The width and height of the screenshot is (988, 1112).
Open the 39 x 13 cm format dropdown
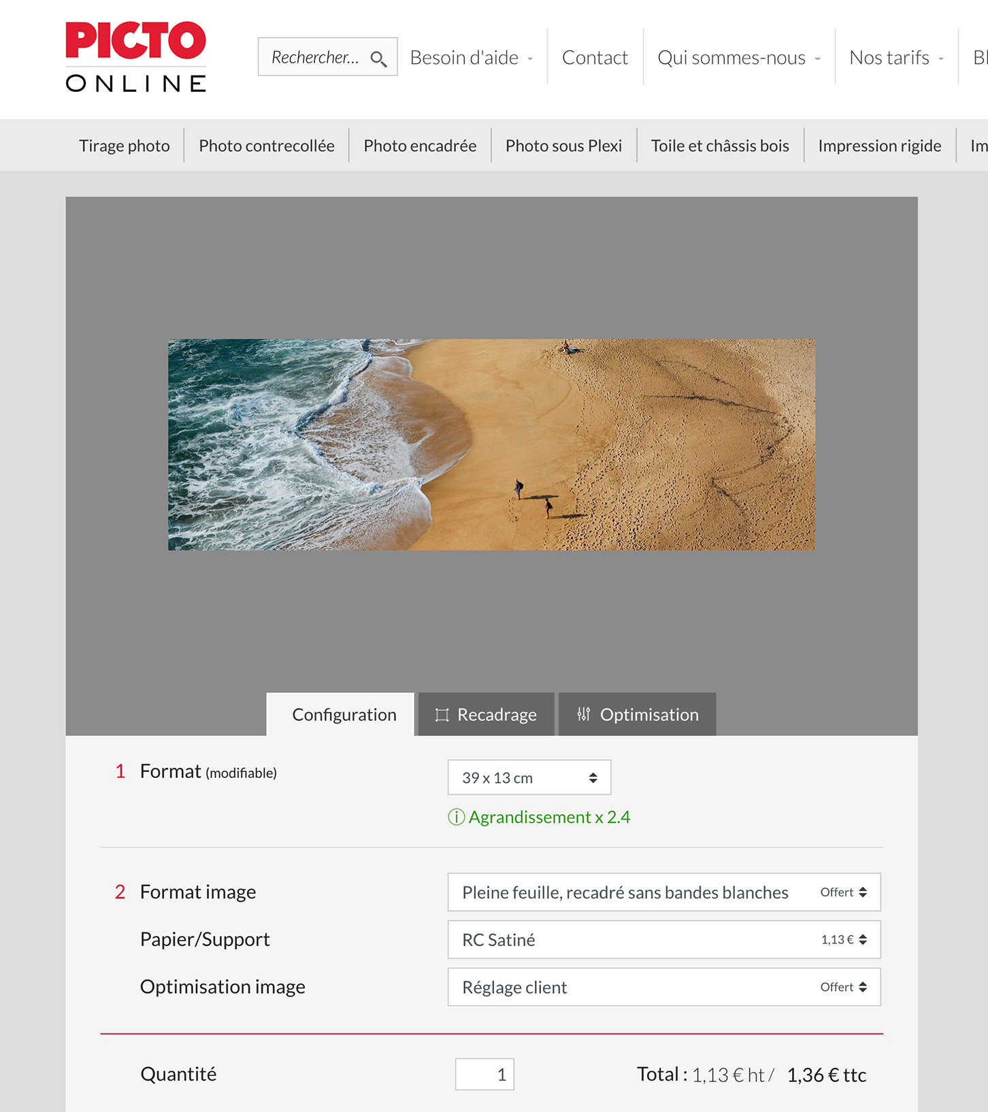pos(529,777)
